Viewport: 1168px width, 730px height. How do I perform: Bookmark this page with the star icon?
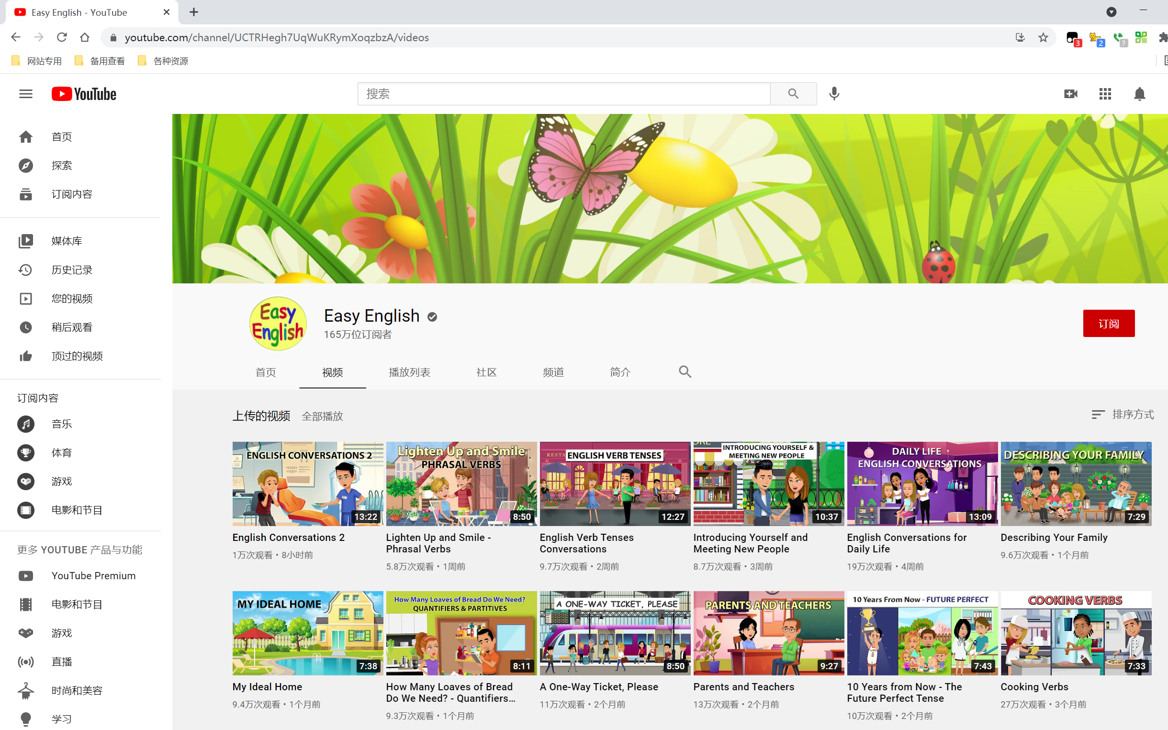pyautogui.click(x=1043, y=37)
